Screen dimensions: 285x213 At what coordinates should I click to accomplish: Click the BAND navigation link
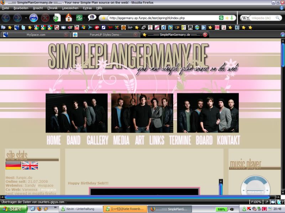click(x=74, y=140)
